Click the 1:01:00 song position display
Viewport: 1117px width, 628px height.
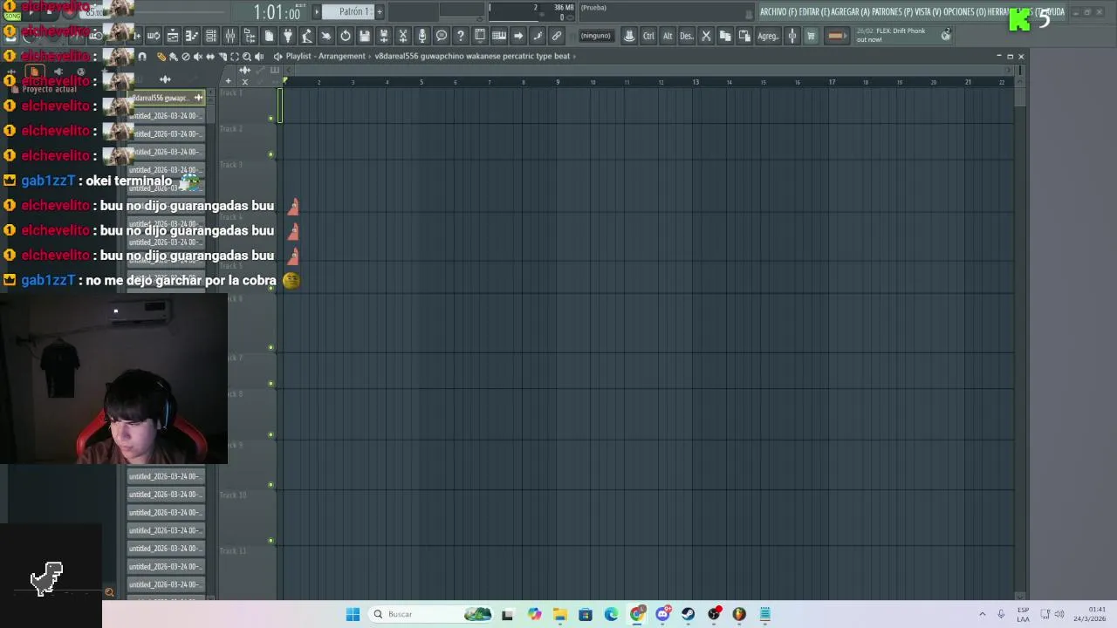[277, 12]
